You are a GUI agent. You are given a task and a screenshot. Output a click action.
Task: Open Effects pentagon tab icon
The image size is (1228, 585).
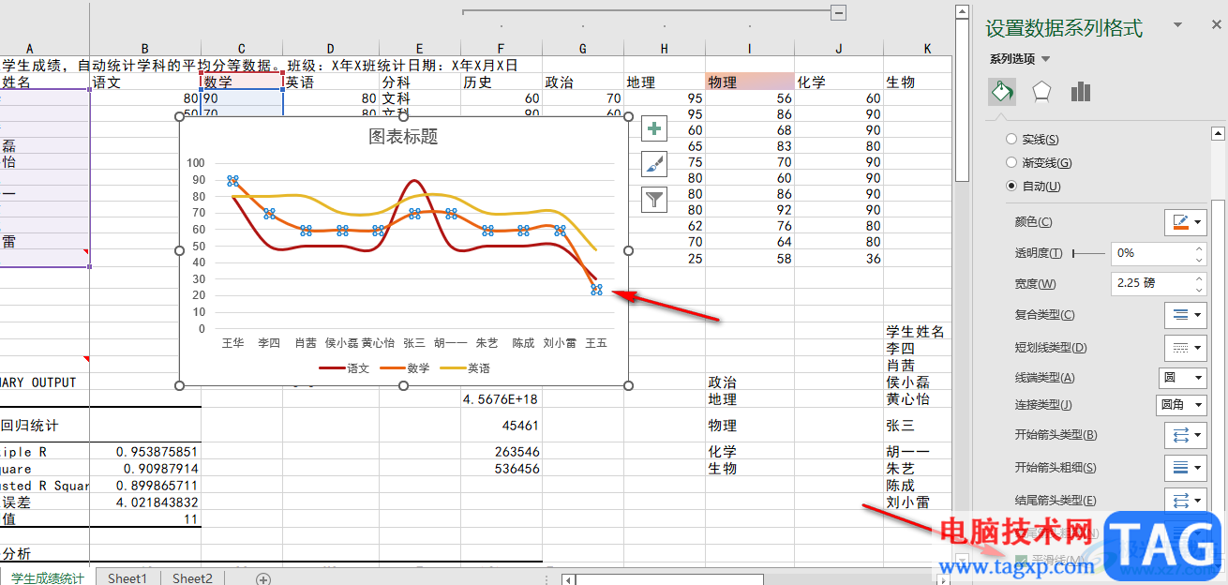tap(1041, 92)
